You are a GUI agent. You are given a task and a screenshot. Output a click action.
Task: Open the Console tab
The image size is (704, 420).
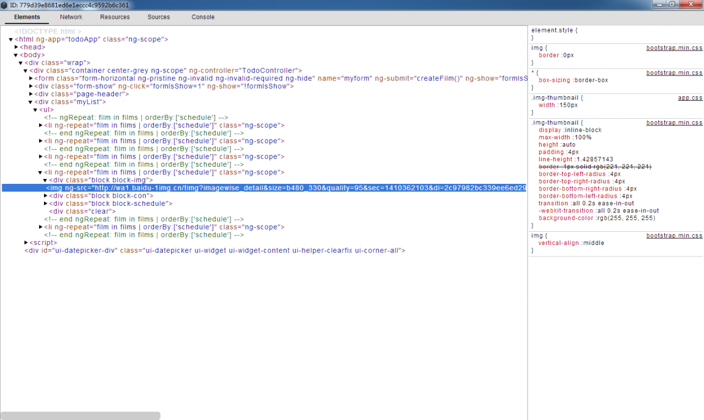pos(203,17)
